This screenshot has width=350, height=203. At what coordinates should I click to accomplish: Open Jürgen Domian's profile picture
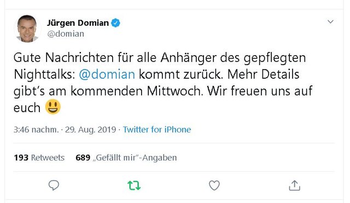(x=27, y=28)
